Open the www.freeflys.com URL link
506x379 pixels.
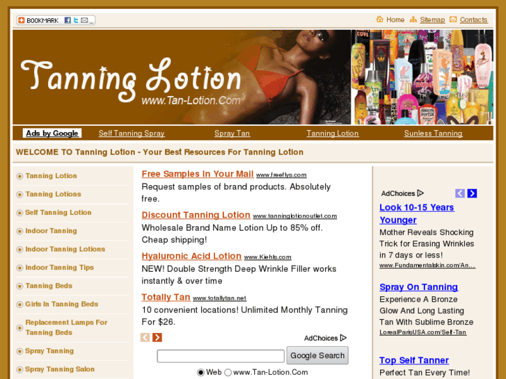[x=281, y=175]
